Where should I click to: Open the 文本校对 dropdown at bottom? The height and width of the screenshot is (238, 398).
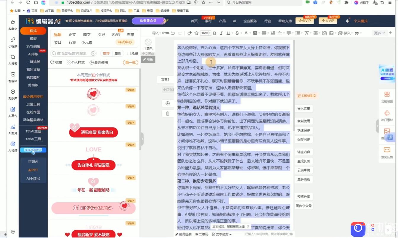(222, 234)
